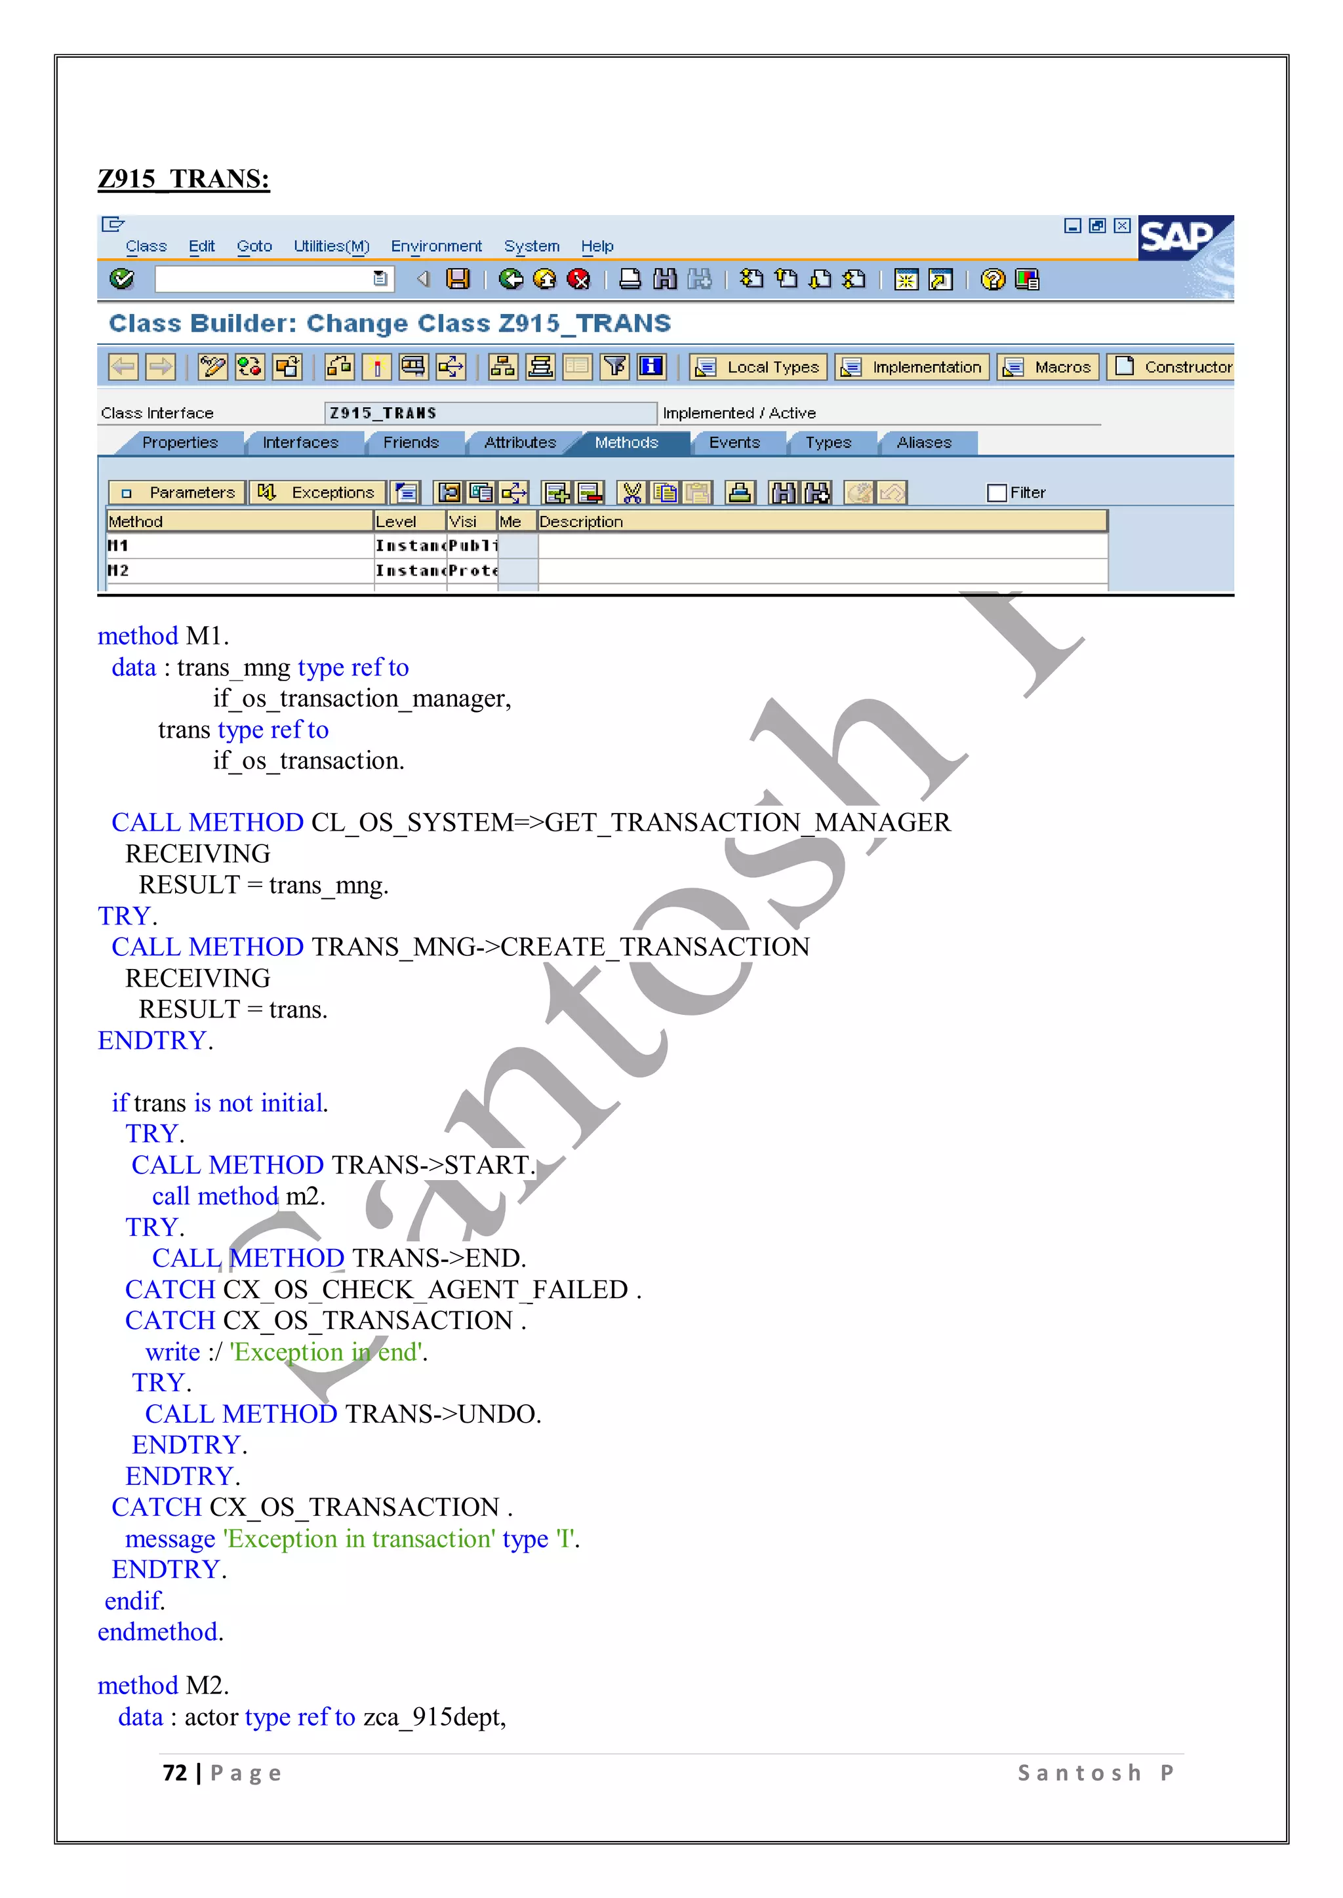
Task: Click the Visi column header
Action: click(x=472, y=522)
